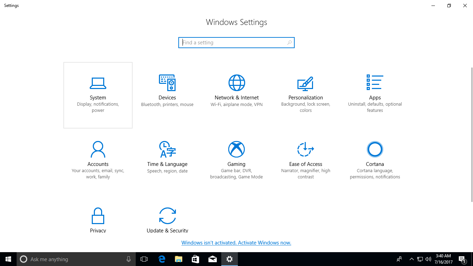Click the Find a setting search field

pyautogui.click(x=237, y=43)
